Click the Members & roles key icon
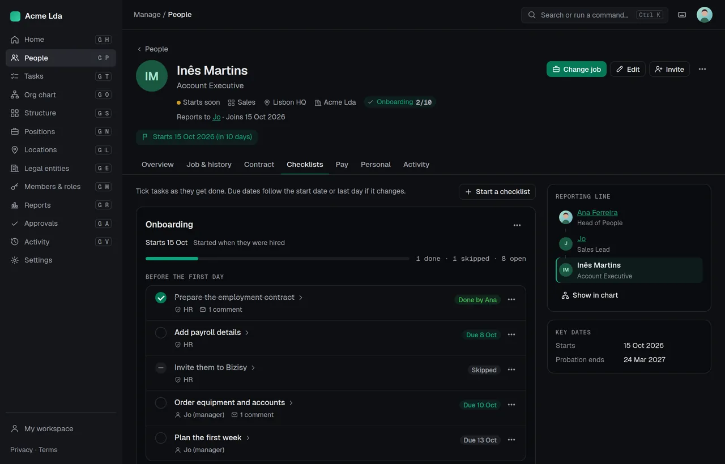 point(15,187)
